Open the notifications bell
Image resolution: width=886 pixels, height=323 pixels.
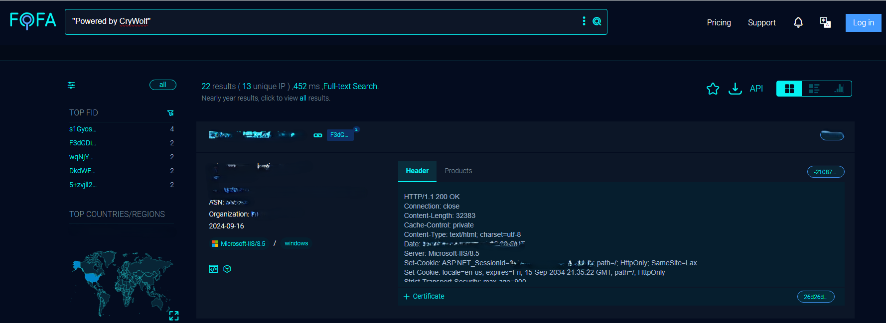pyautogui.click(x=798, y=22)
